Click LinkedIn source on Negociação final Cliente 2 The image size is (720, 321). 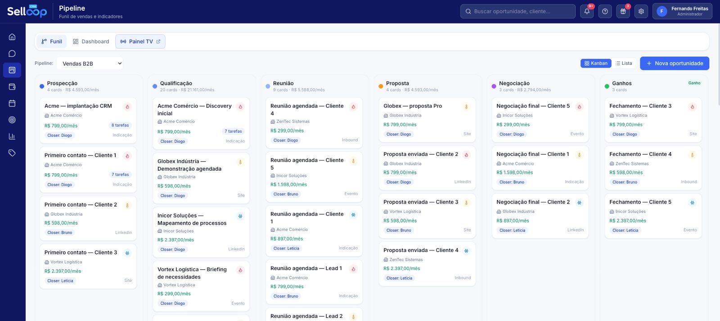pos(576,230)
